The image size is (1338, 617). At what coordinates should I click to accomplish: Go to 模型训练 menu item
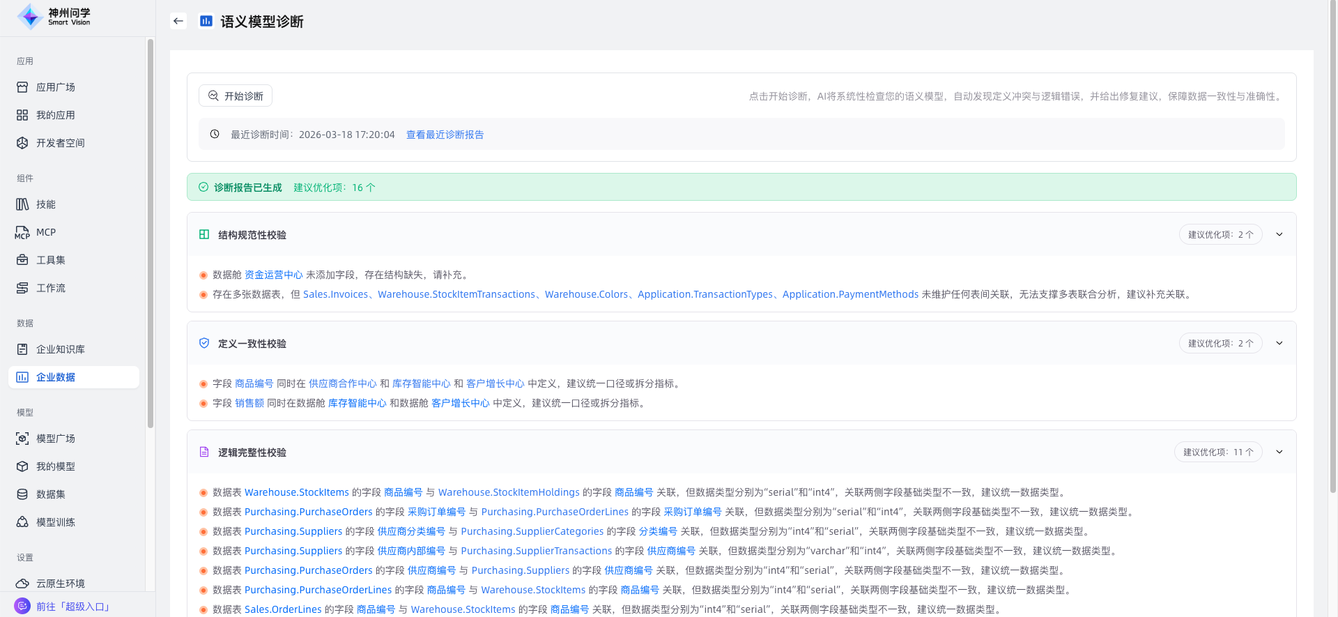56,522
